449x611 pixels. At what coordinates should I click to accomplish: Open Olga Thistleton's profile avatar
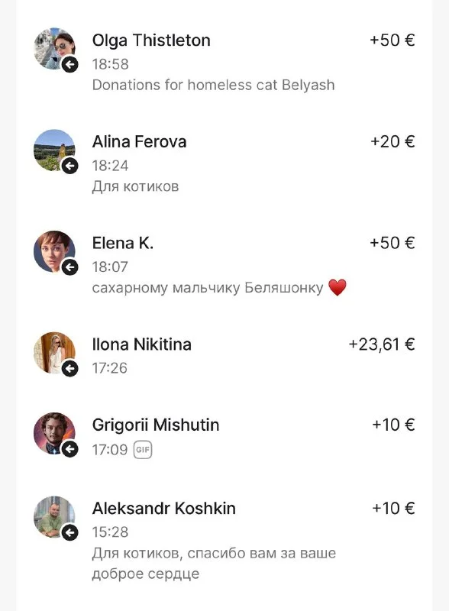54,49
